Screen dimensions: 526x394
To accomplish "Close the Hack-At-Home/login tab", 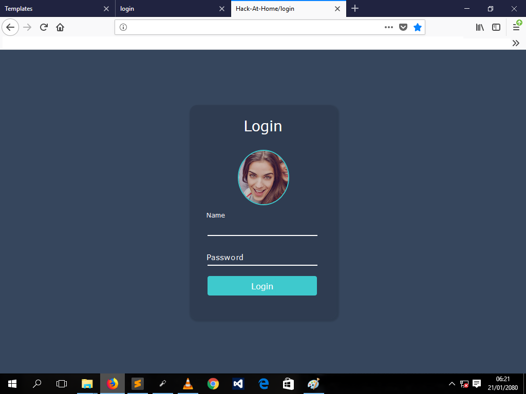I will coord(337,9).
